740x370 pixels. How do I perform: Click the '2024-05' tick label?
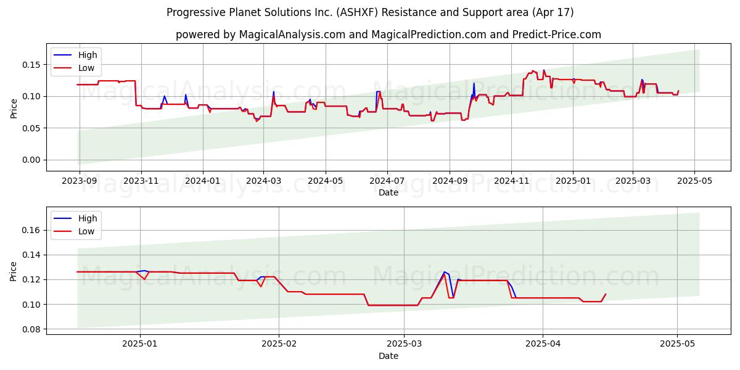326,180
